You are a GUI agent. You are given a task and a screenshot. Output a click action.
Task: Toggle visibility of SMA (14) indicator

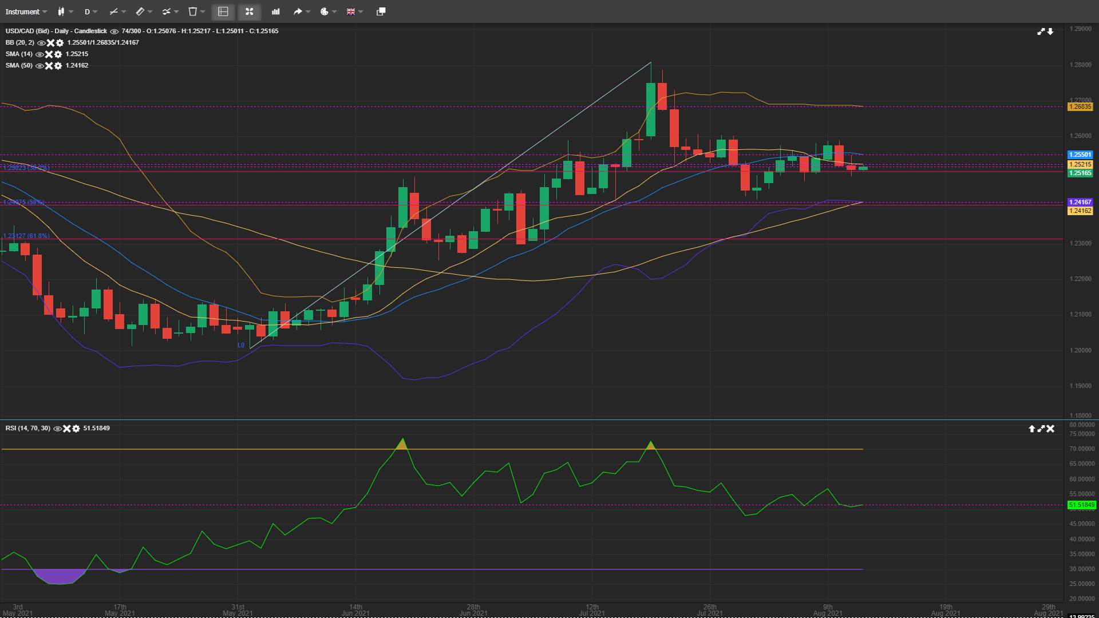[39, 54]
